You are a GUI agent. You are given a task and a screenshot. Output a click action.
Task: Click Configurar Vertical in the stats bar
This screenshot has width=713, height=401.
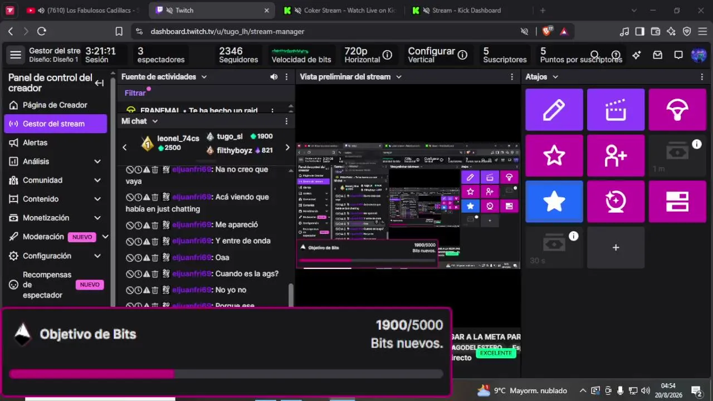[x=431, y=55]
